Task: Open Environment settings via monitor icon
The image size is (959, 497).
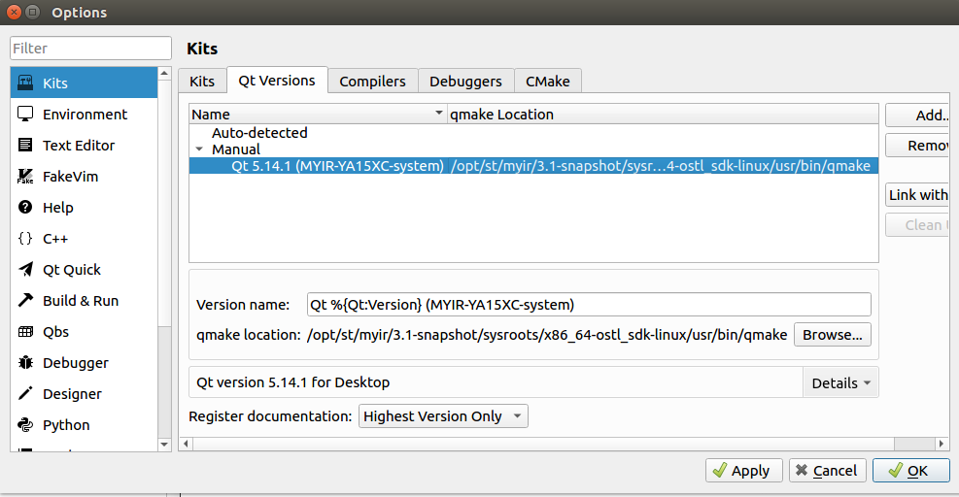Action: [26, 115]
